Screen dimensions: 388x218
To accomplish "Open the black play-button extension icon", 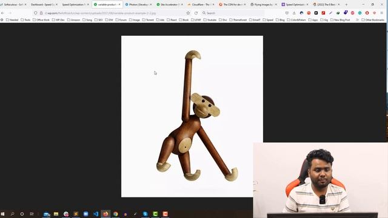I will point(316,13).
